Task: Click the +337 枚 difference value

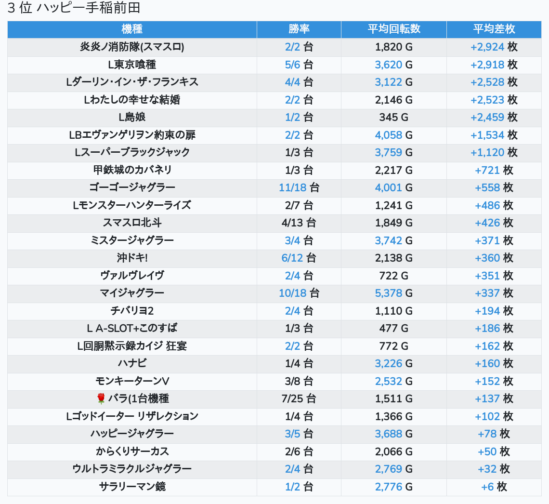Action: pos(494,293)
